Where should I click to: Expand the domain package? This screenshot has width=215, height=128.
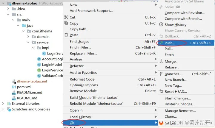coord(28,37)
